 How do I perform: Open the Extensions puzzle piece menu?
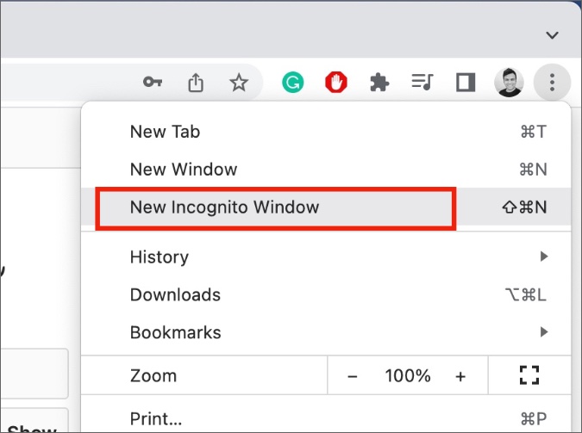(x=379, y=83)
